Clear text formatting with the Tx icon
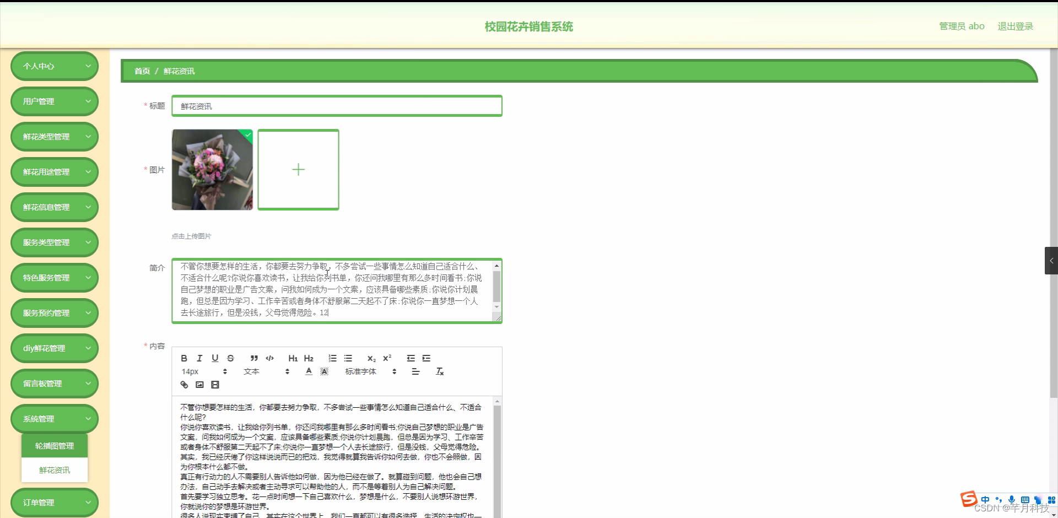 coord(439,371)
